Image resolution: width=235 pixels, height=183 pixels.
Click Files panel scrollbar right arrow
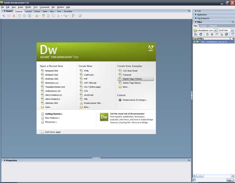[233, 176]
